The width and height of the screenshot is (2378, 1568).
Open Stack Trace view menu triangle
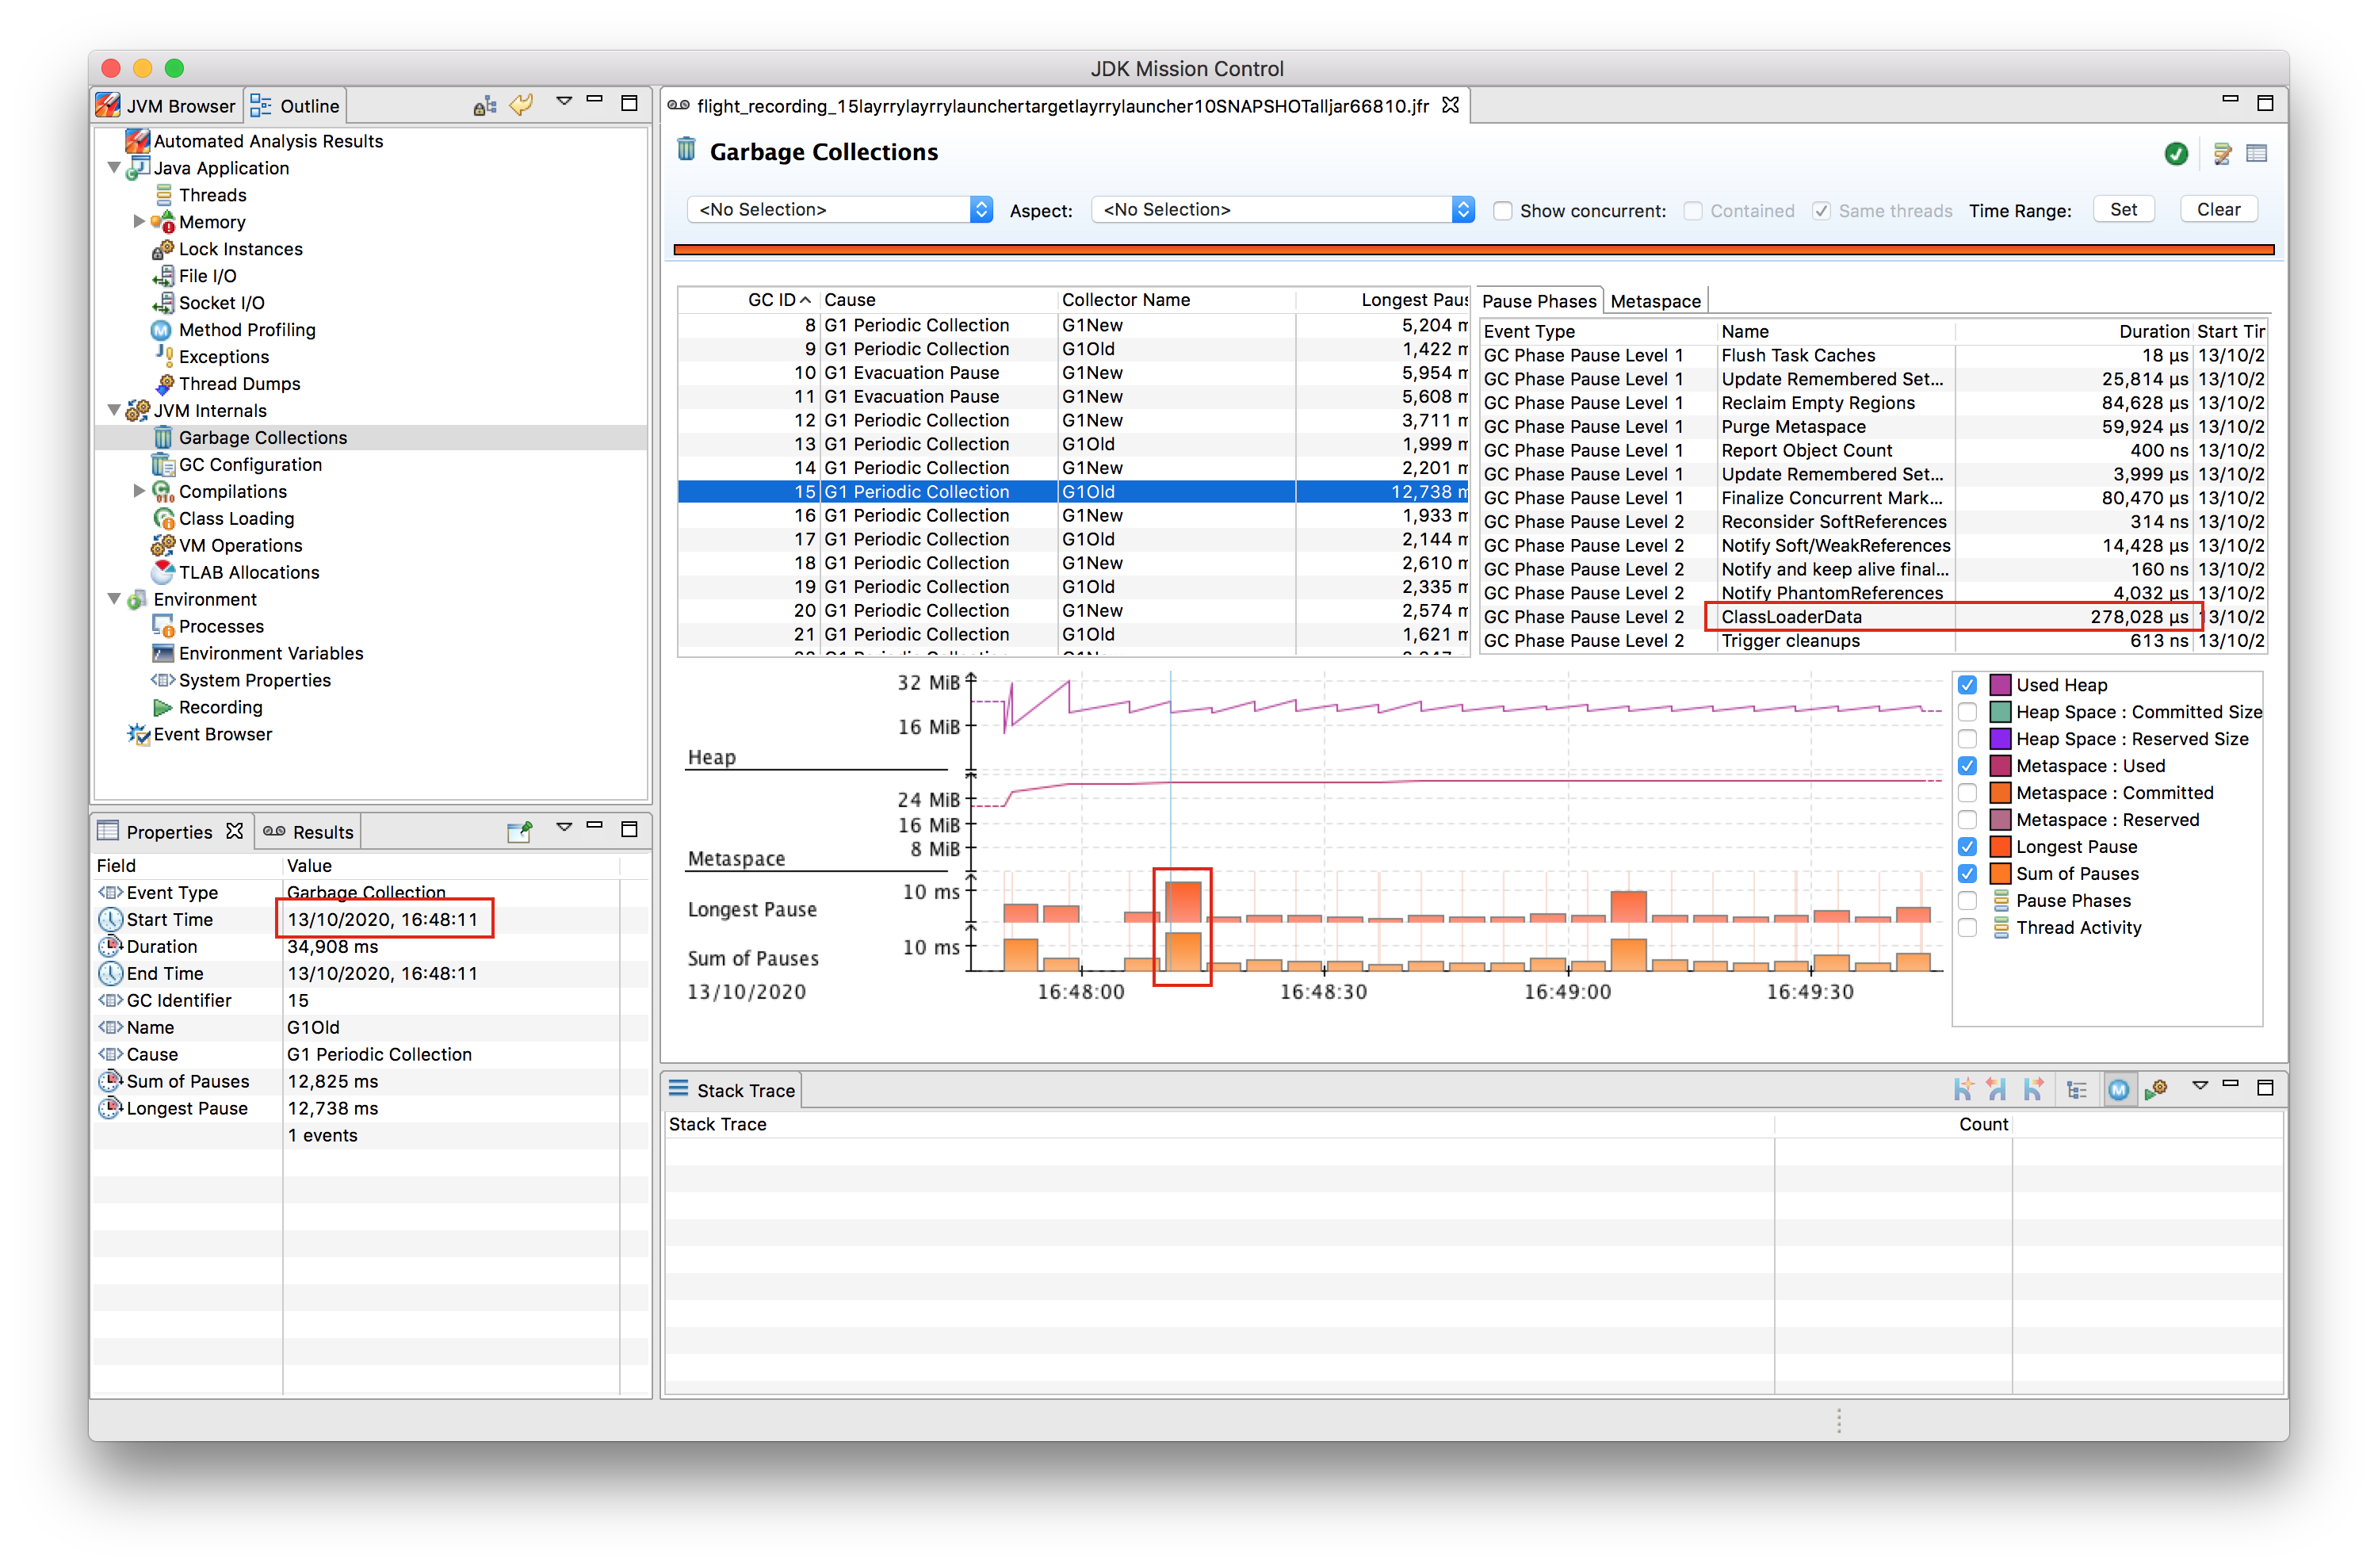(x=2199, y=1086)
